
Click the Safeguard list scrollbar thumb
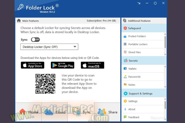(x=165, y=42)
